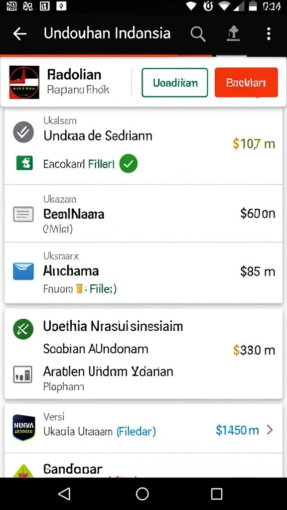The height and width of the screenshot is (510, 287).
Task: Tap the upload icon in the toolbar
Action: point(233,34)
